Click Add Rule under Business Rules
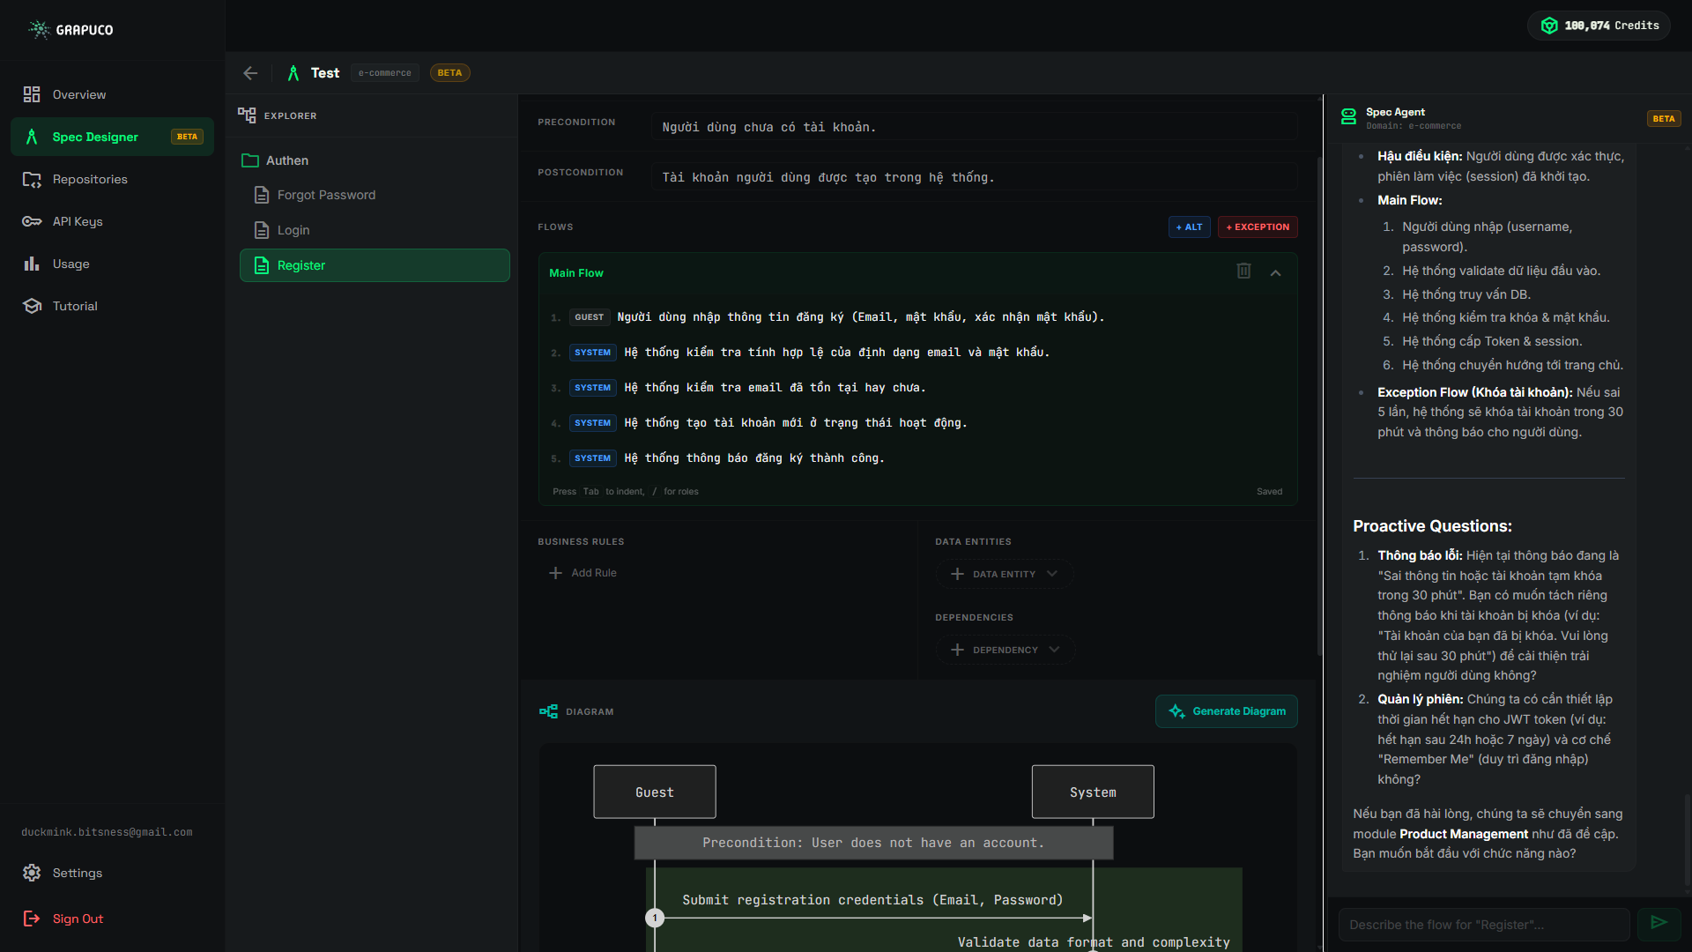 [x=583, y=573]
